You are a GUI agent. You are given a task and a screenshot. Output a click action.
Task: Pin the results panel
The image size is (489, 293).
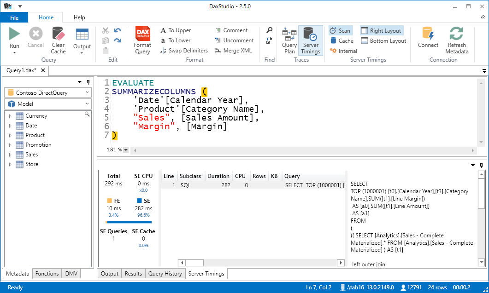tap(481, 165)
